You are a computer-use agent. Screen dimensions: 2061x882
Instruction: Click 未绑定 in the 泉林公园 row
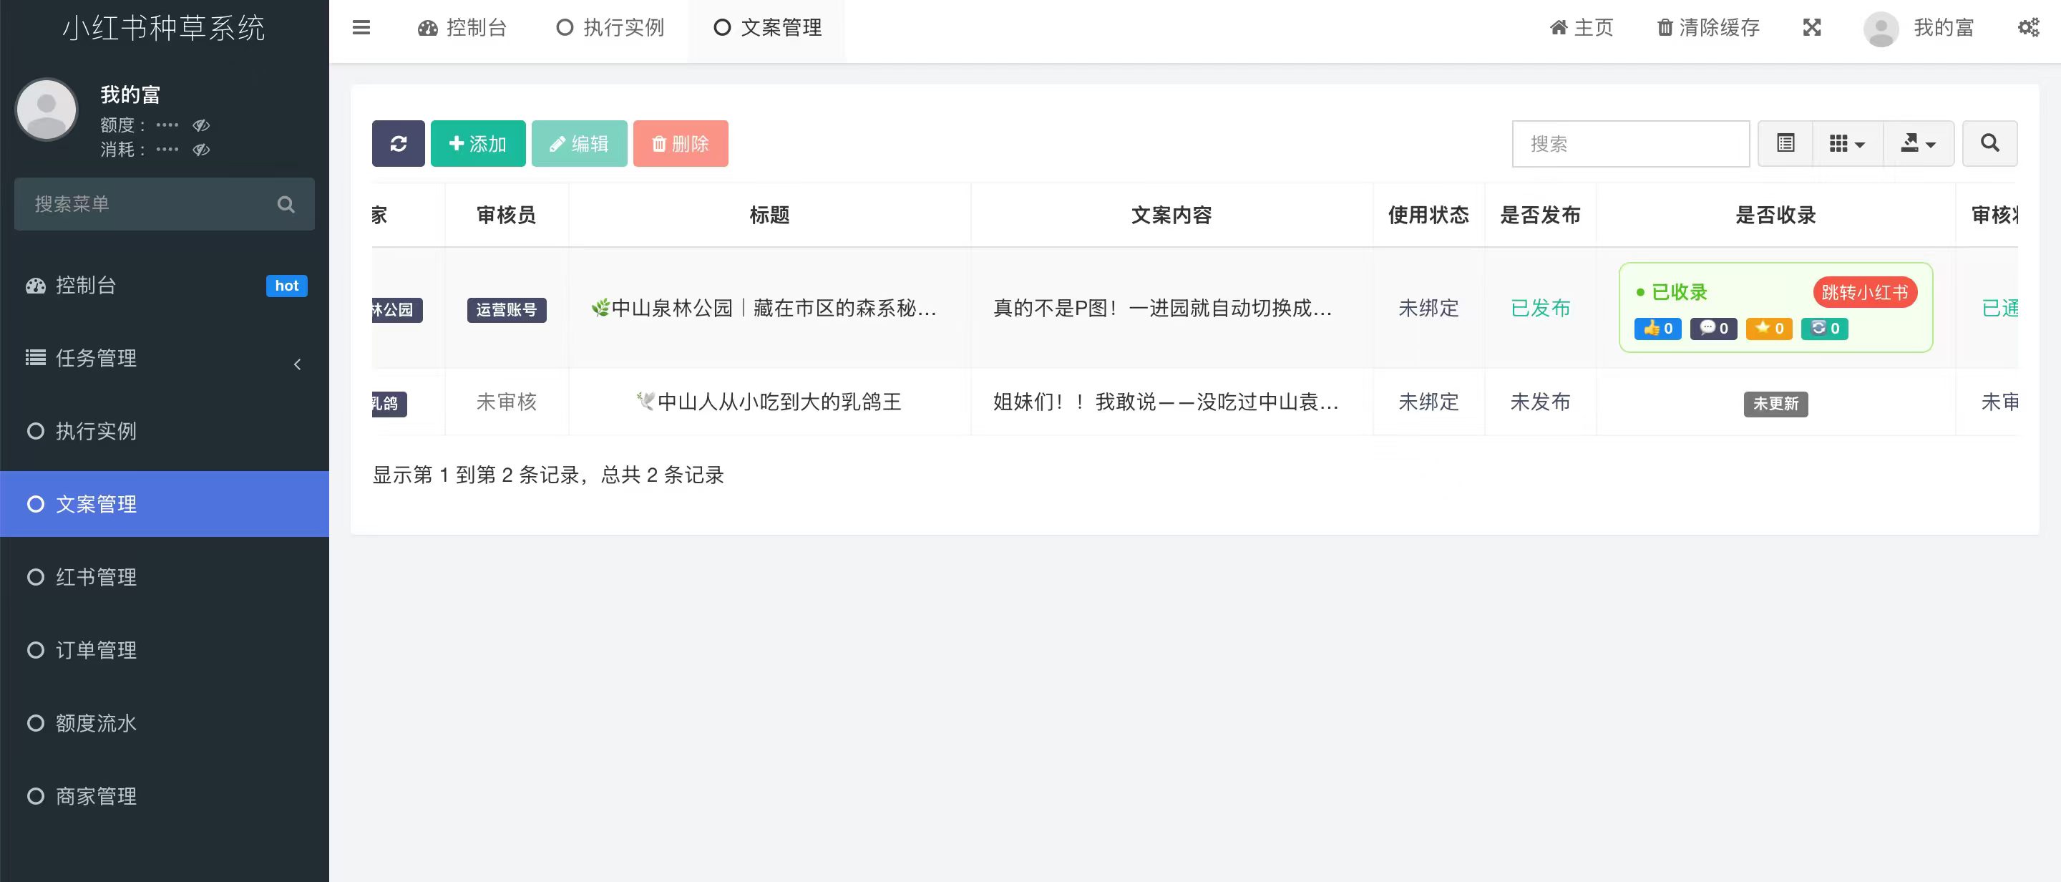pyautogui.click(x=1428, y=308)
